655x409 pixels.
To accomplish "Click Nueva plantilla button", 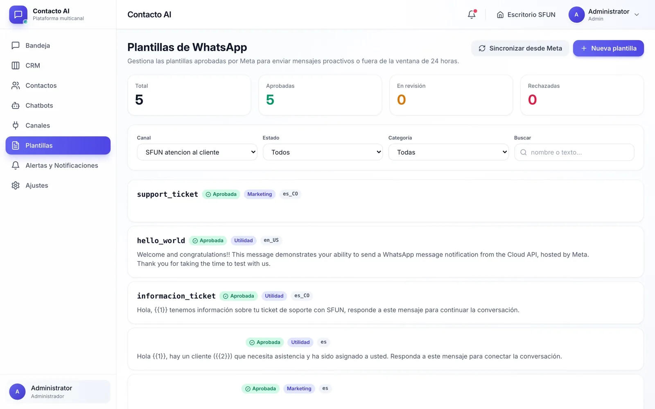I will [608, 48].
